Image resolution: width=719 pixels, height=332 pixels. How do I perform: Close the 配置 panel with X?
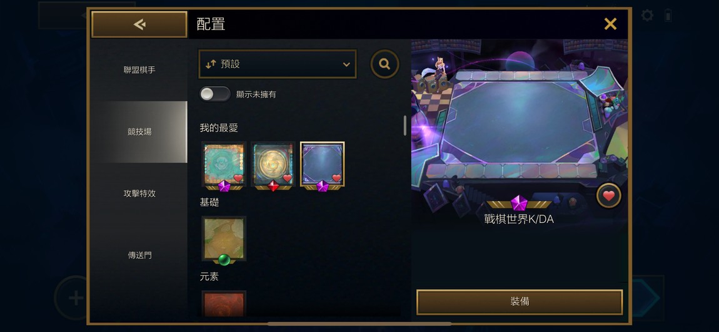610,24
